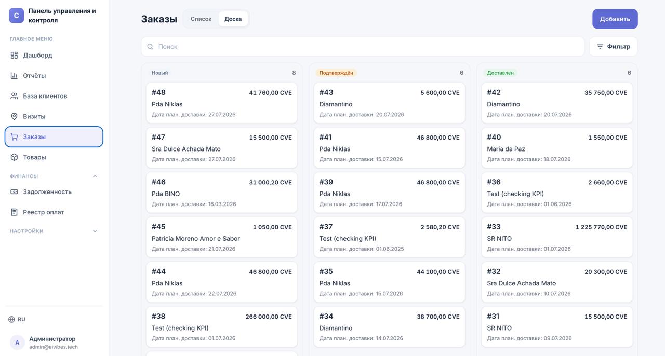
Task: Open order card #46 Pda BINO
Action: [x=222, y=193]
